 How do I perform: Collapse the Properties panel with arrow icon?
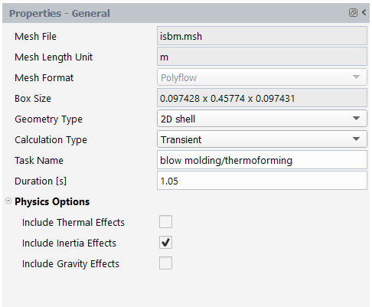pos(364,12)
